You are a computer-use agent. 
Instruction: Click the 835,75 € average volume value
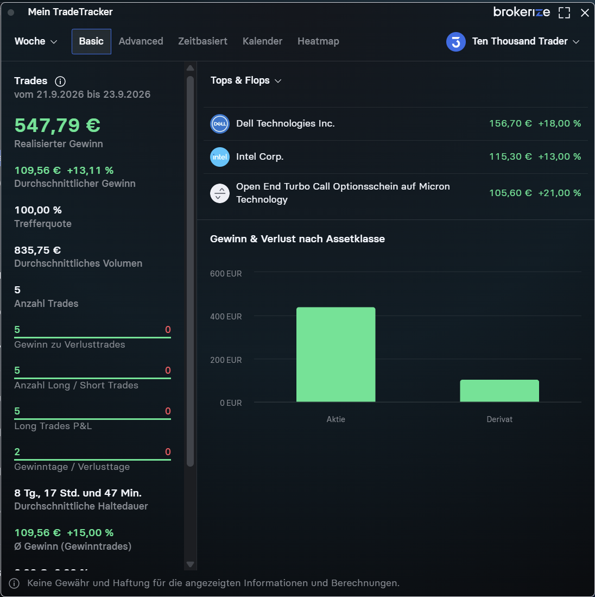(x=37, y=250)
